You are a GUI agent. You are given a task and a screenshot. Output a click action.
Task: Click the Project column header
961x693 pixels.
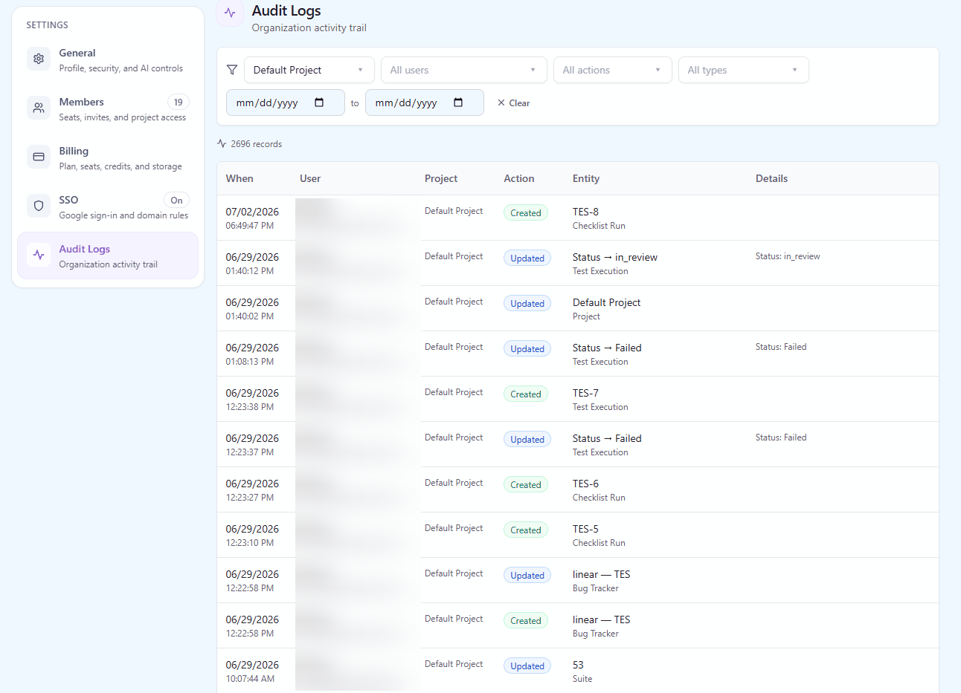coord(441,178)
